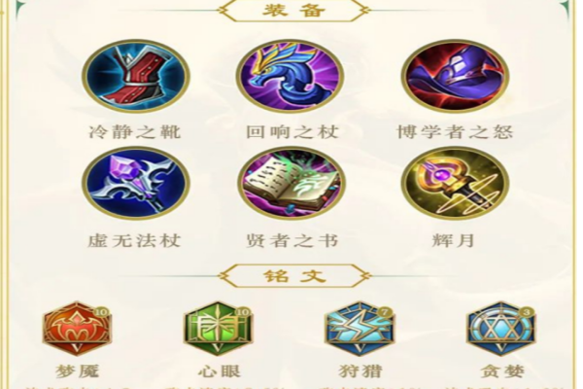Click the count badge 3 on 贪婪
The width and height of the screenshot is (583, 389).
[x=527, y=312]
